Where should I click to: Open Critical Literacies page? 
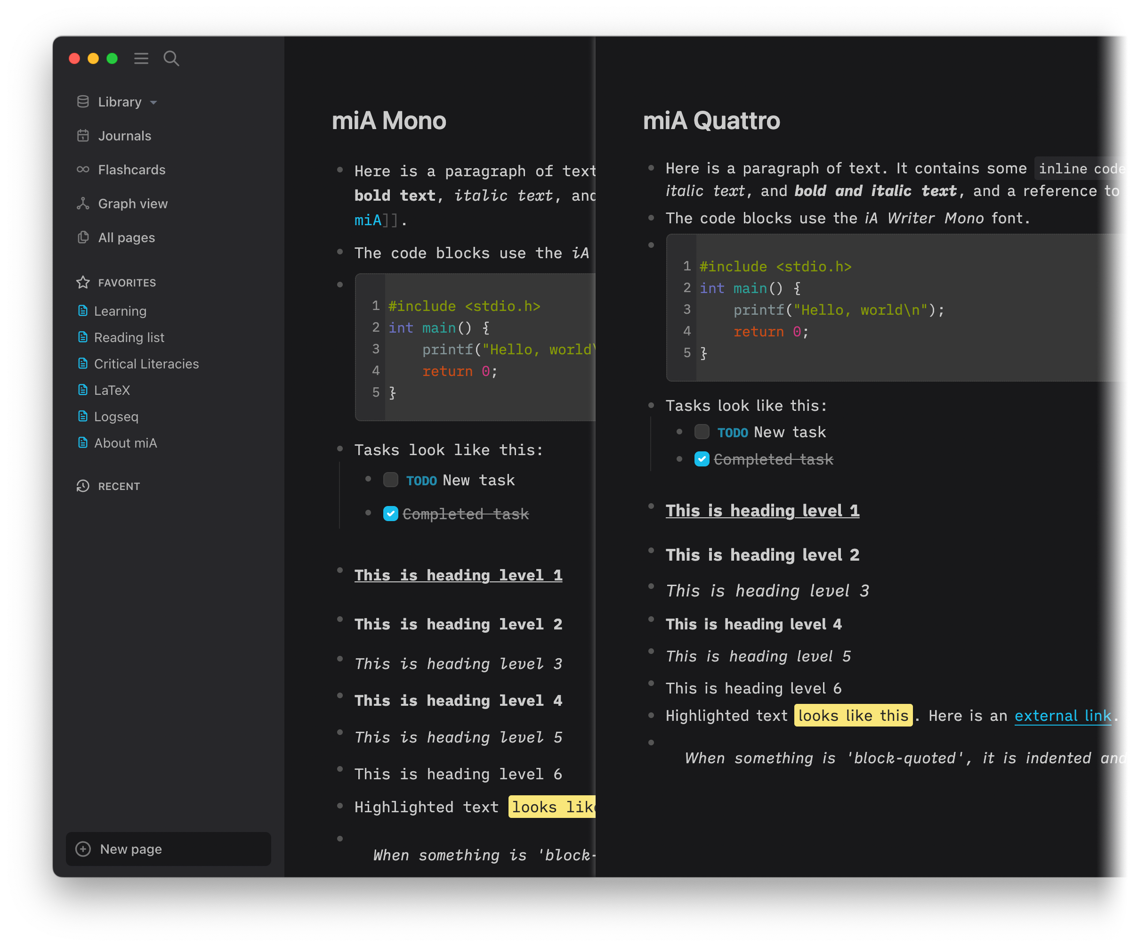pyautogui.click(x=147, y=363)
